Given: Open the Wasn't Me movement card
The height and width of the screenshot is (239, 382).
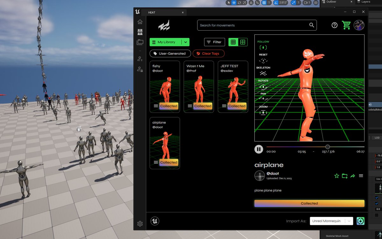Looking at the screenshot, I should 199,87.
